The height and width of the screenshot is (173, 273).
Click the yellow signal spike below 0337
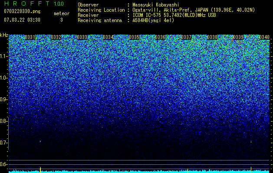tap(187, 171)
